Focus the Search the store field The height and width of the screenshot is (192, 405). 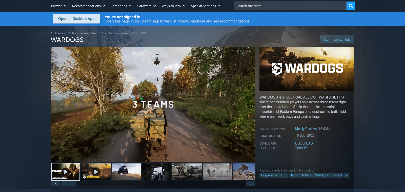tap(290, 6)
